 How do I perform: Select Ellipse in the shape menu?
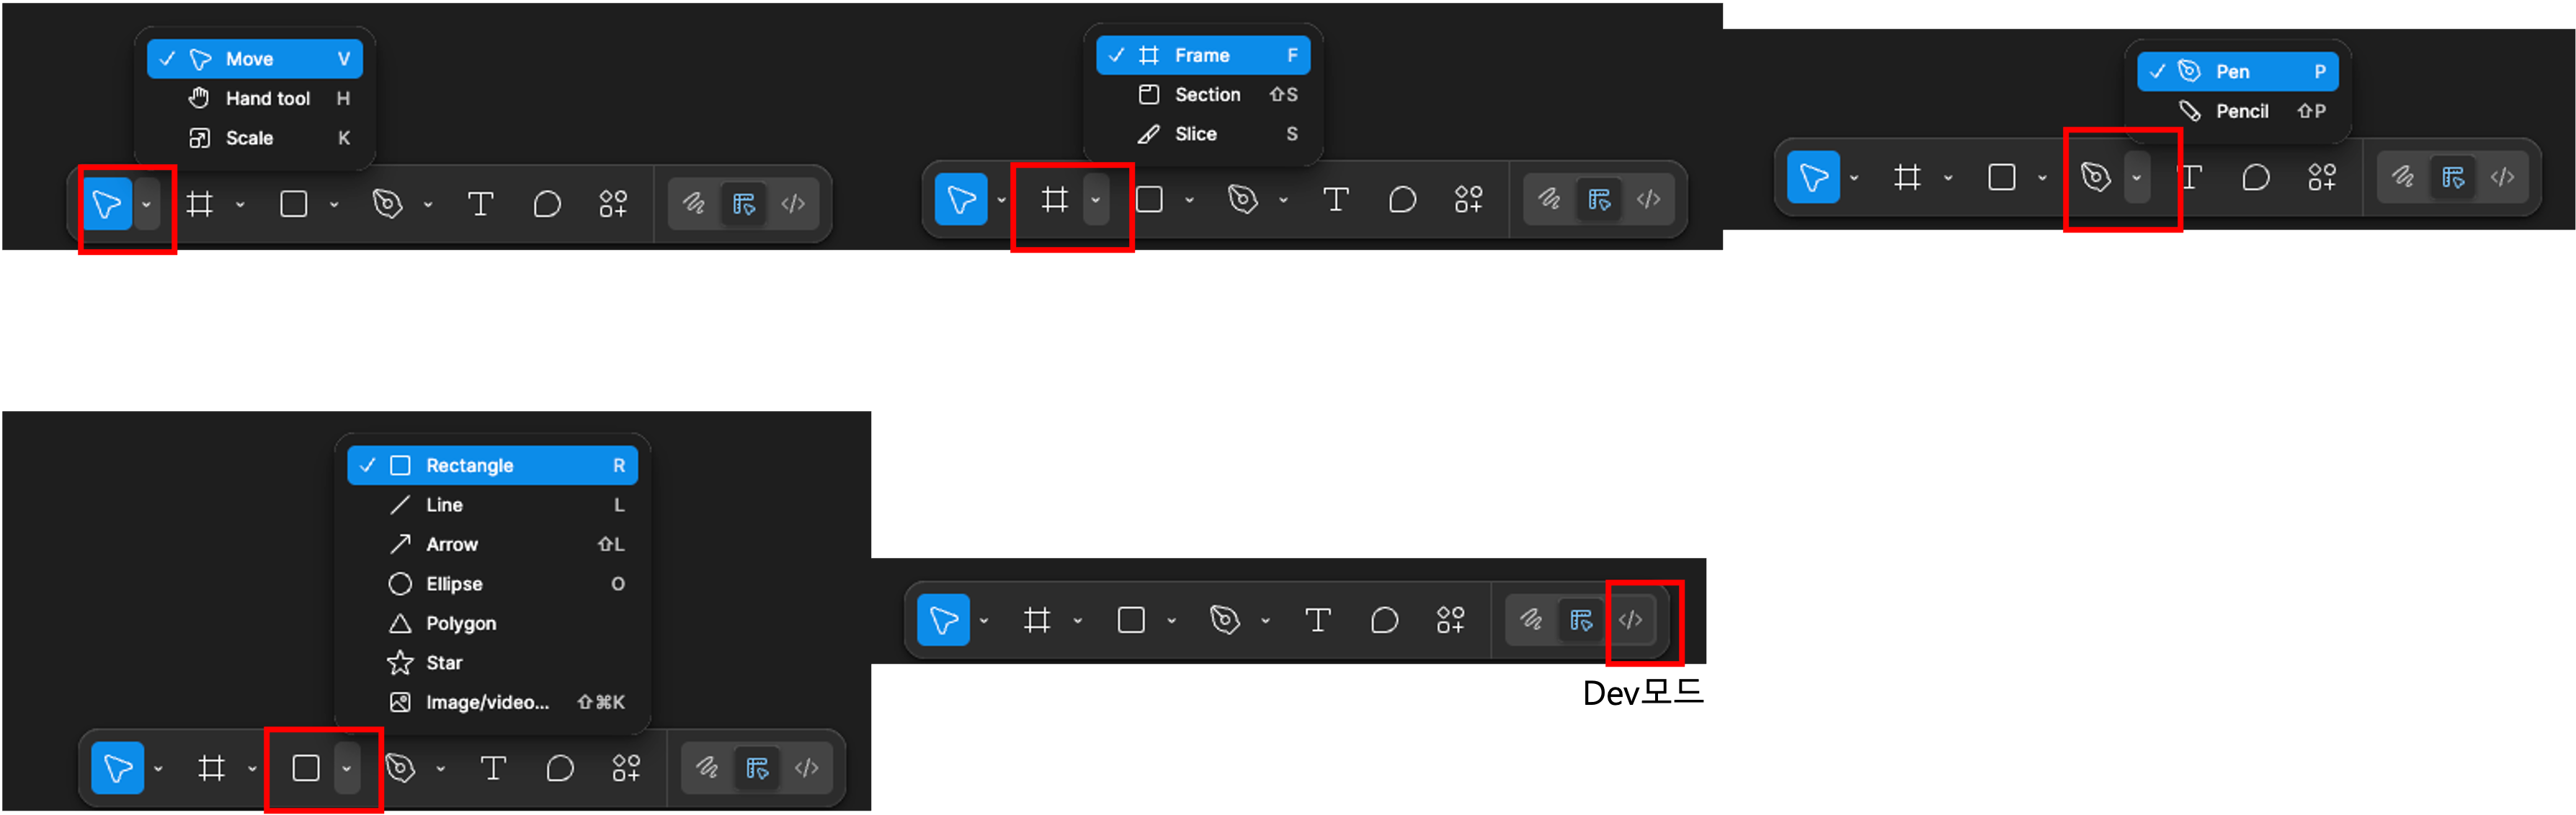point(492,583)
